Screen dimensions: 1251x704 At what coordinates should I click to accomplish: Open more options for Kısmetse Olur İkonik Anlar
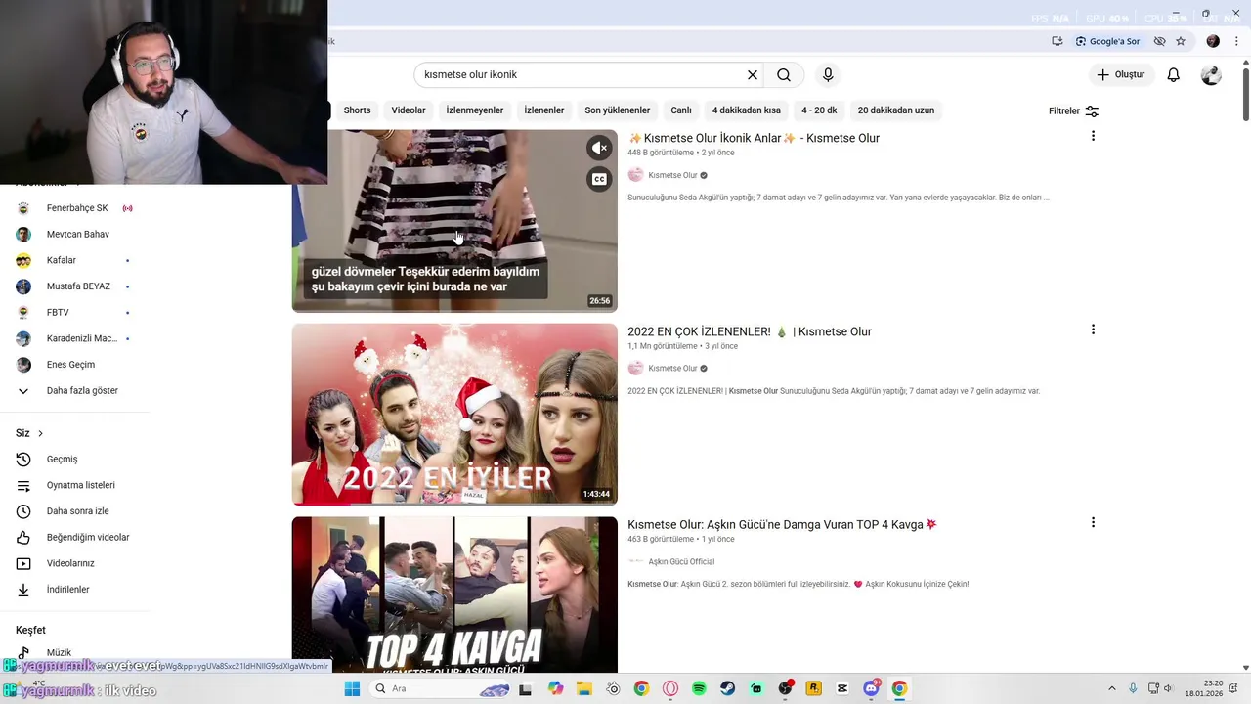tap(1093, 136)
